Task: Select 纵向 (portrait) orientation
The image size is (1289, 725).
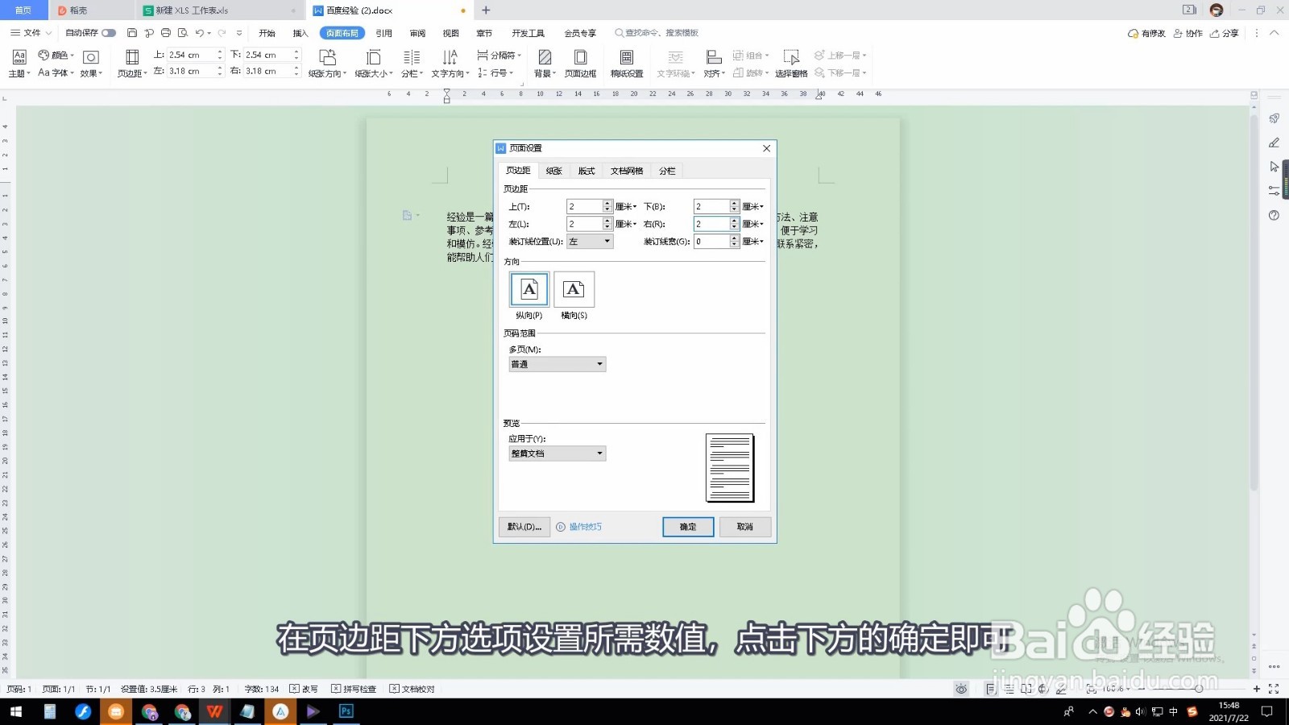Action: [528, 289]
